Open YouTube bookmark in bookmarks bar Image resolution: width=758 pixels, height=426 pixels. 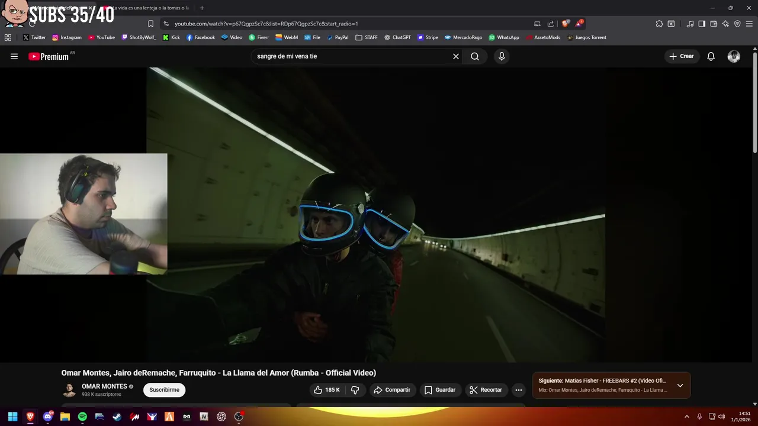pyautogui.click(x=101, y=37)
